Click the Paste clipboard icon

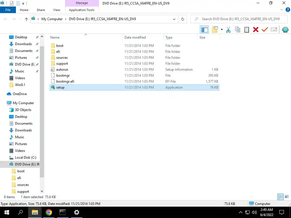click(x=246, y=30)
